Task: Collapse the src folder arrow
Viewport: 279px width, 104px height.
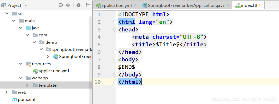Action: pos(7,13)
